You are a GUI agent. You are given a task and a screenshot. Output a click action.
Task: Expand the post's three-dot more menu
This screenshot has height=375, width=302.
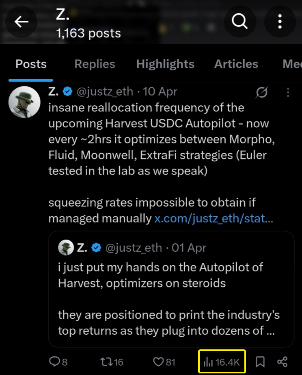tap(288, 93)
